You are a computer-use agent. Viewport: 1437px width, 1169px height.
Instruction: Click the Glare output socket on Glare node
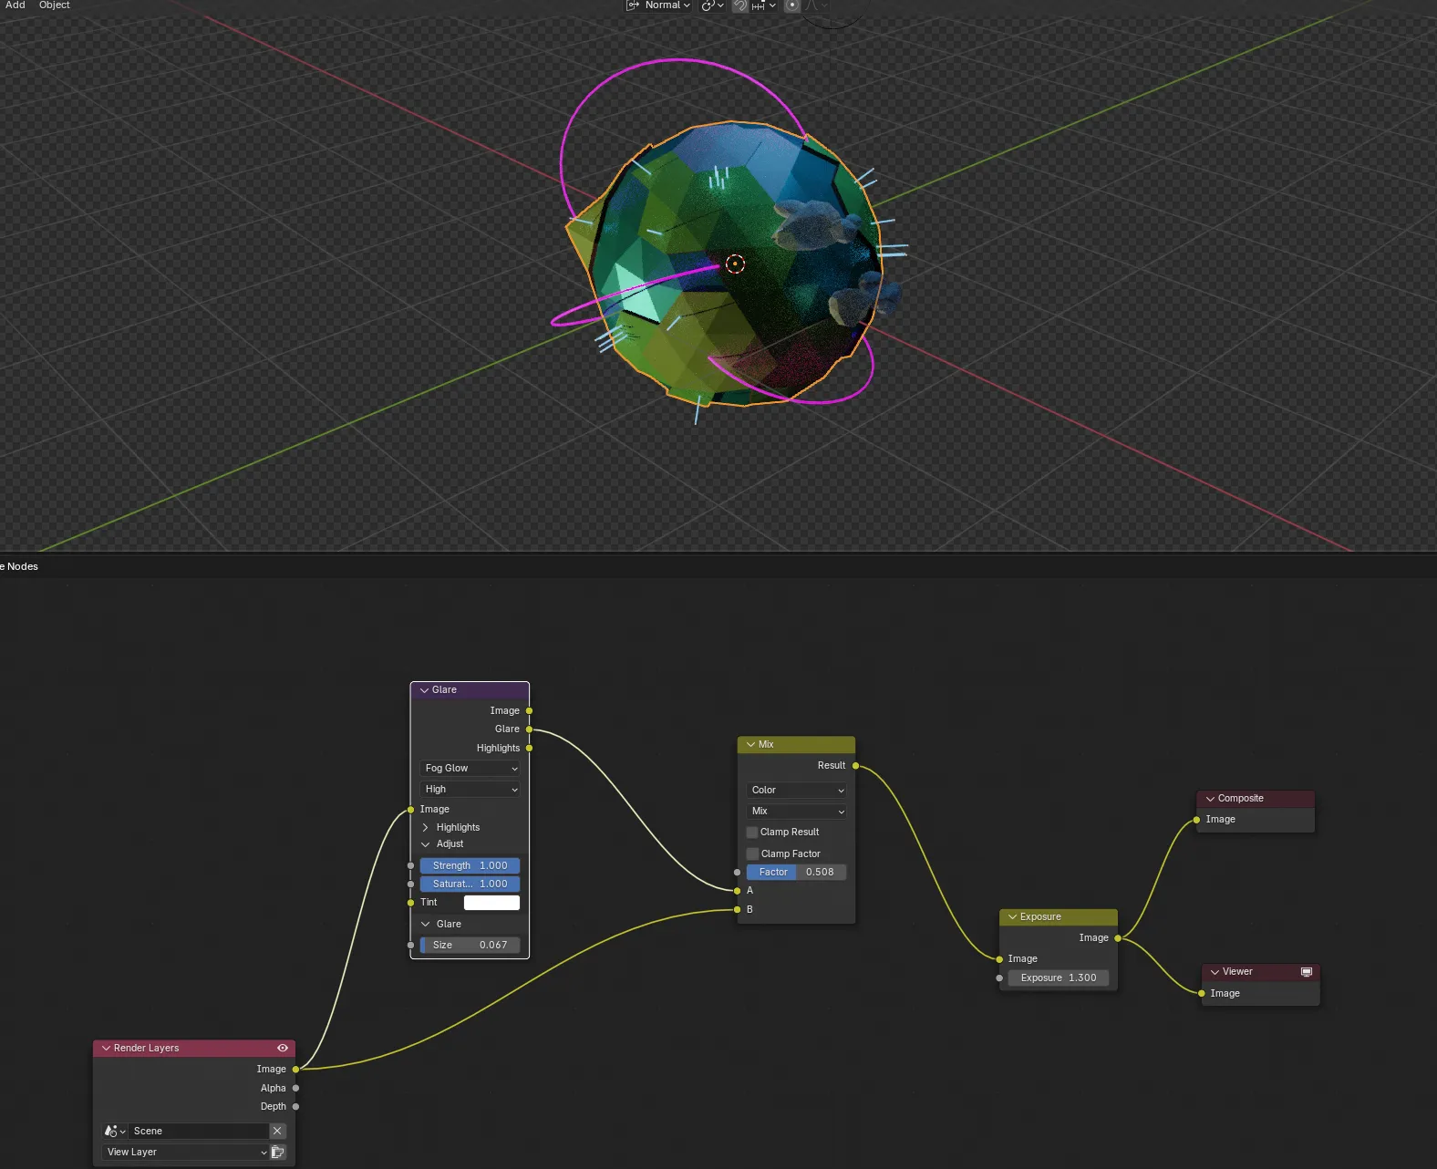(x=529, y=729)
